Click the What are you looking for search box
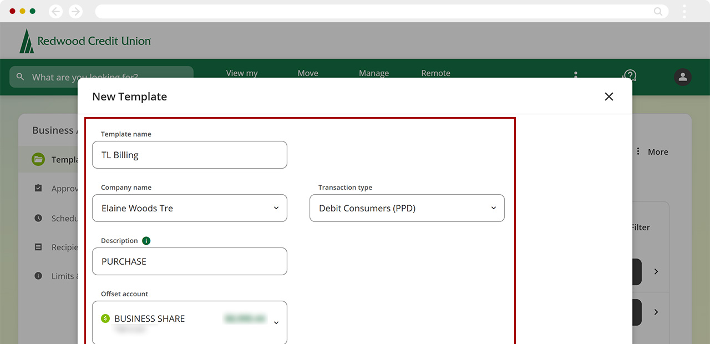The image size is (710, 344). [102, 77]
